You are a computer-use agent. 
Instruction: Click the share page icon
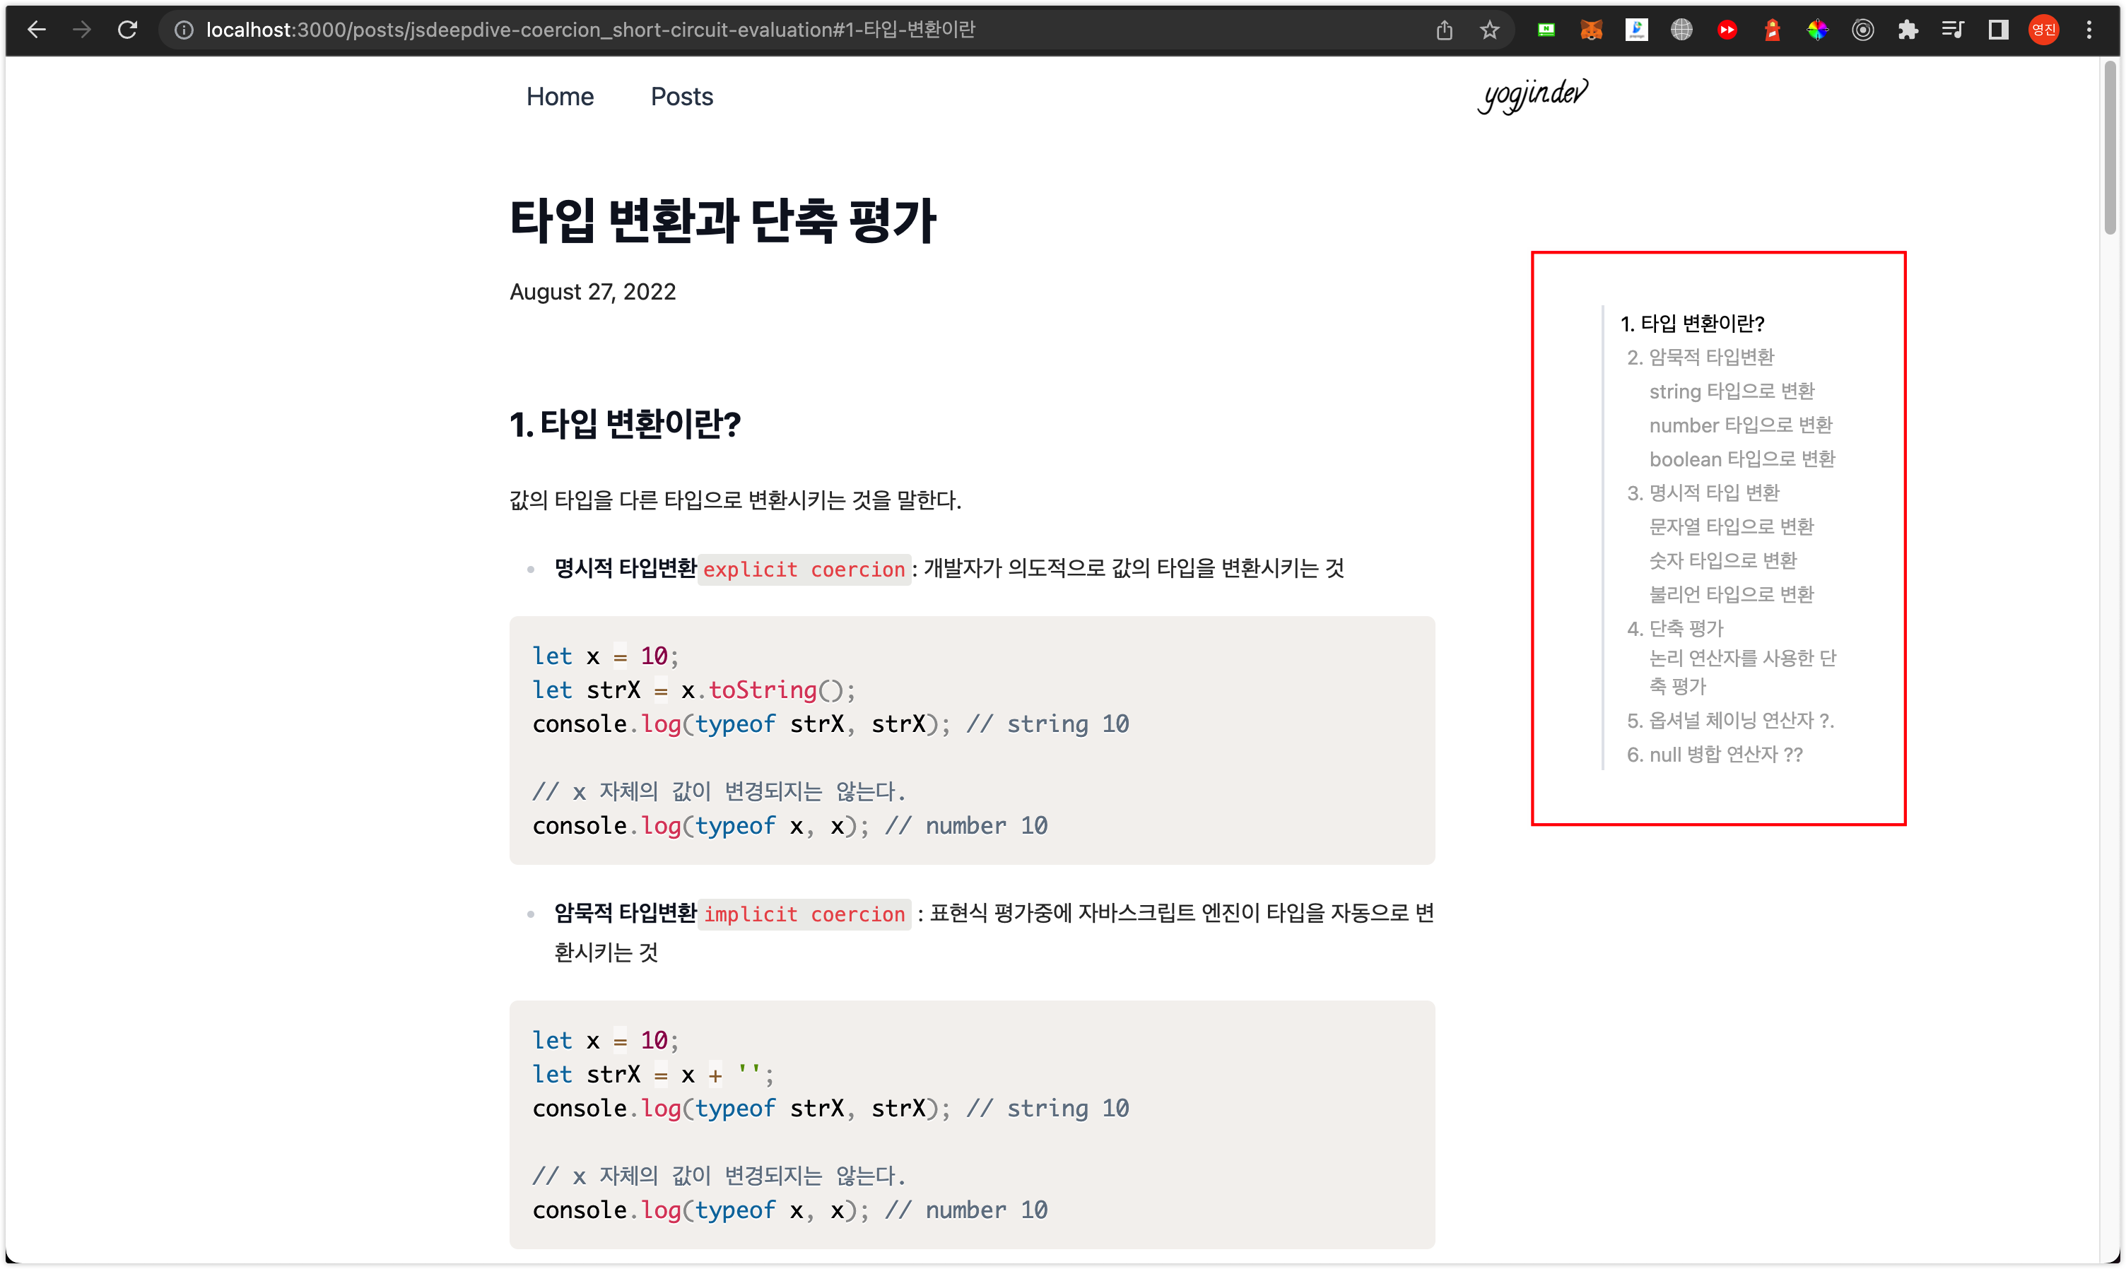(x=1443, y=30)
